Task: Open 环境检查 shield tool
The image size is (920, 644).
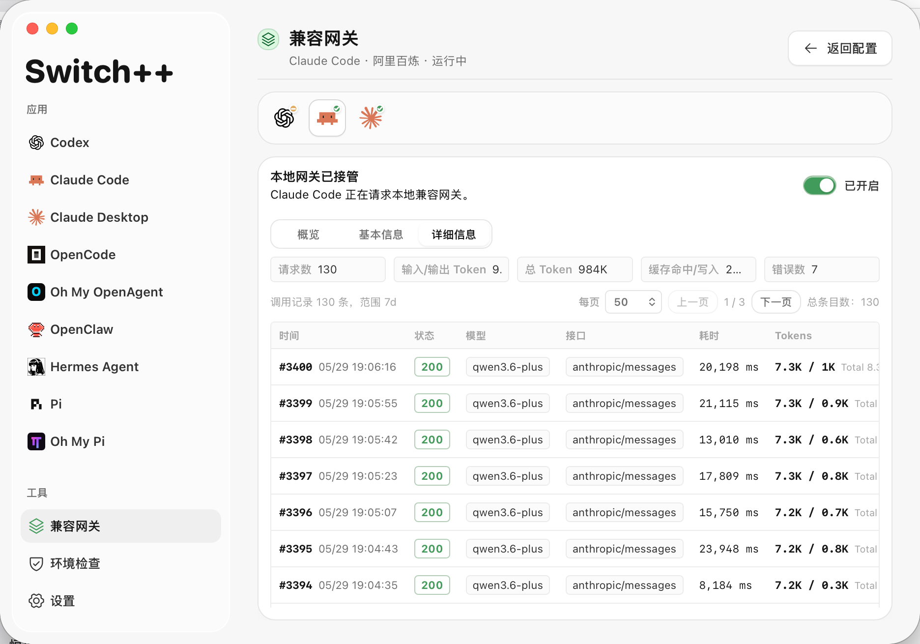Action: point(120,563)
